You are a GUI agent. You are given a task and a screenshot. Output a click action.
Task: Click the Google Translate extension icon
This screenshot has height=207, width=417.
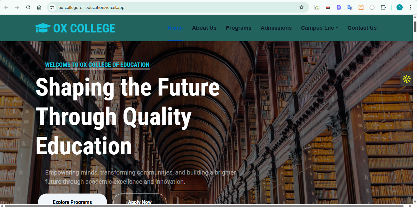point(350,7)
